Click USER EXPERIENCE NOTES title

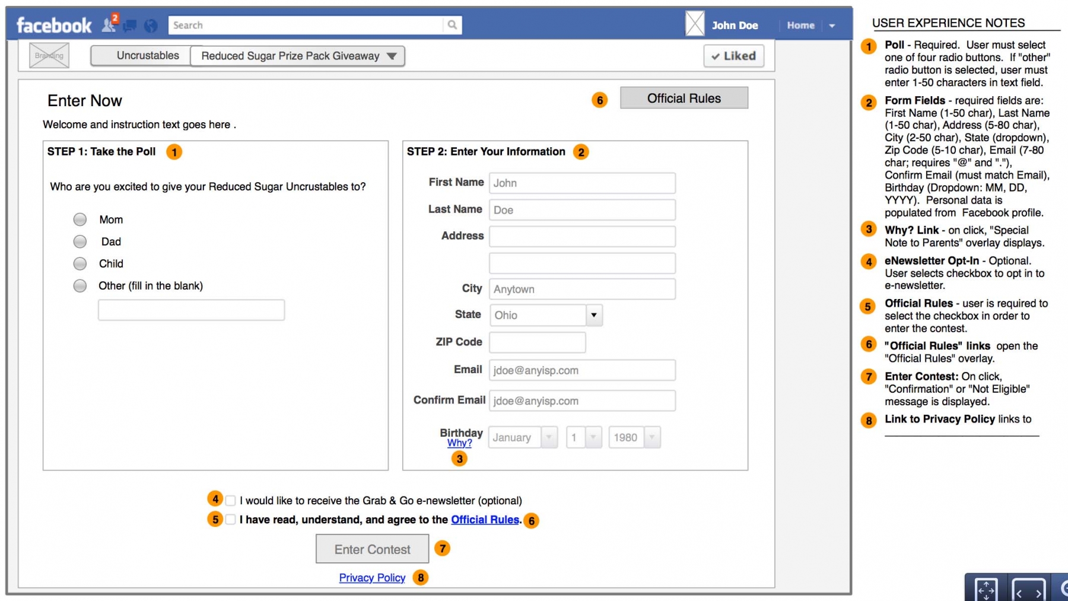948,23
